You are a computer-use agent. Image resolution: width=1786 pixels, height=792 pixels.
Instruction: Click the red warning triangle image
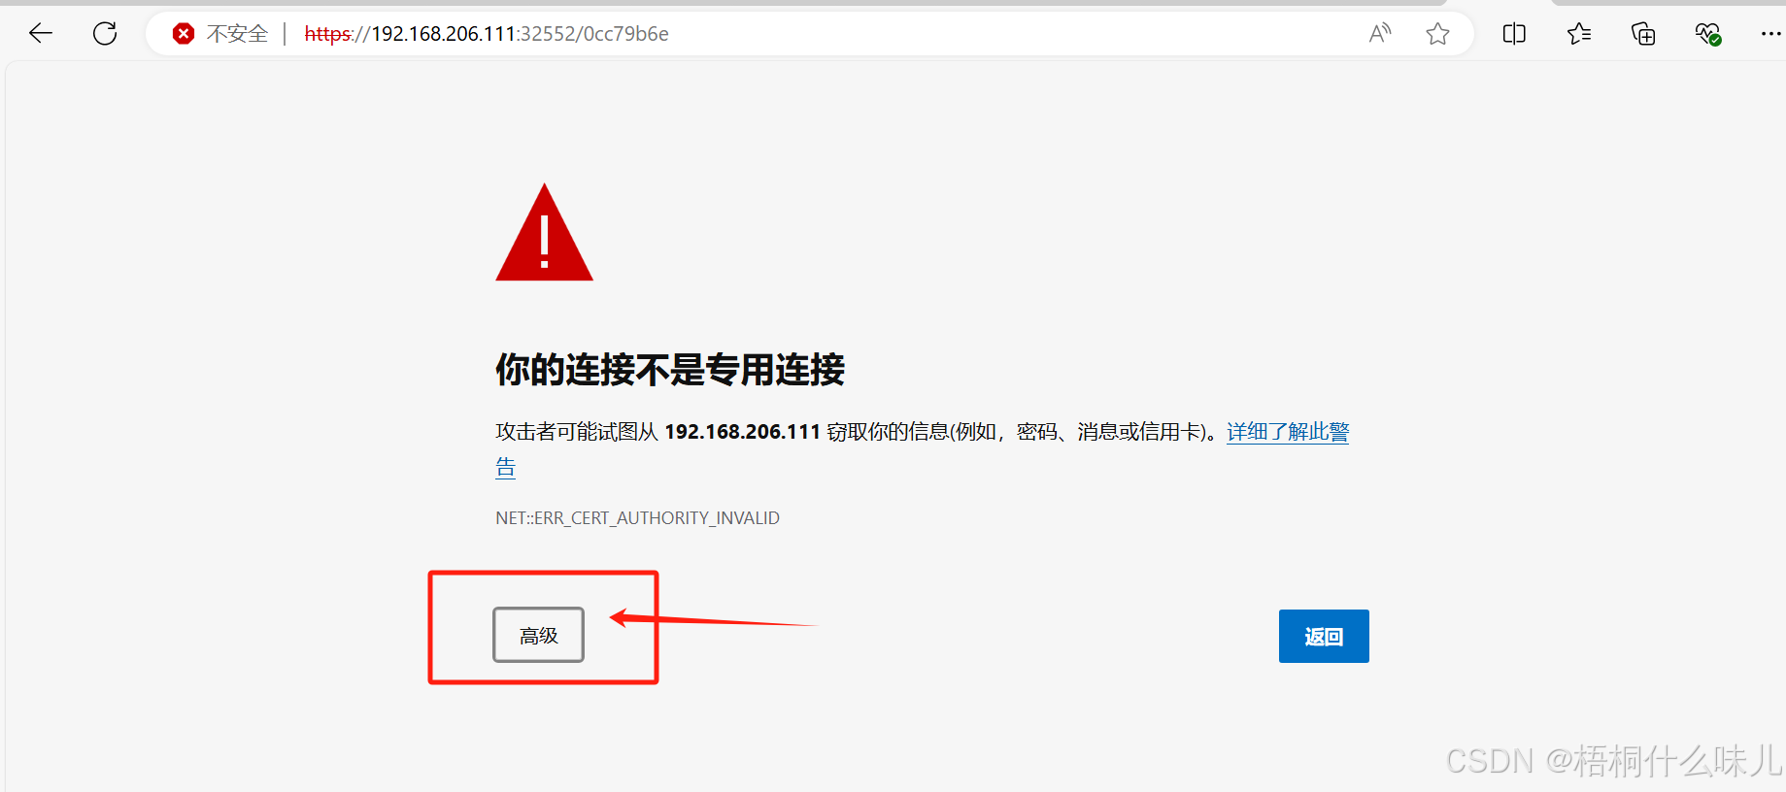[x=544, y=233]
